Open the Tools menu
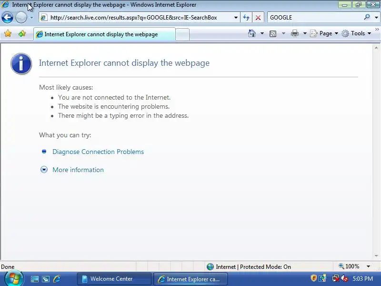Screen dimensions: 381x286 [x=356, y=33]
